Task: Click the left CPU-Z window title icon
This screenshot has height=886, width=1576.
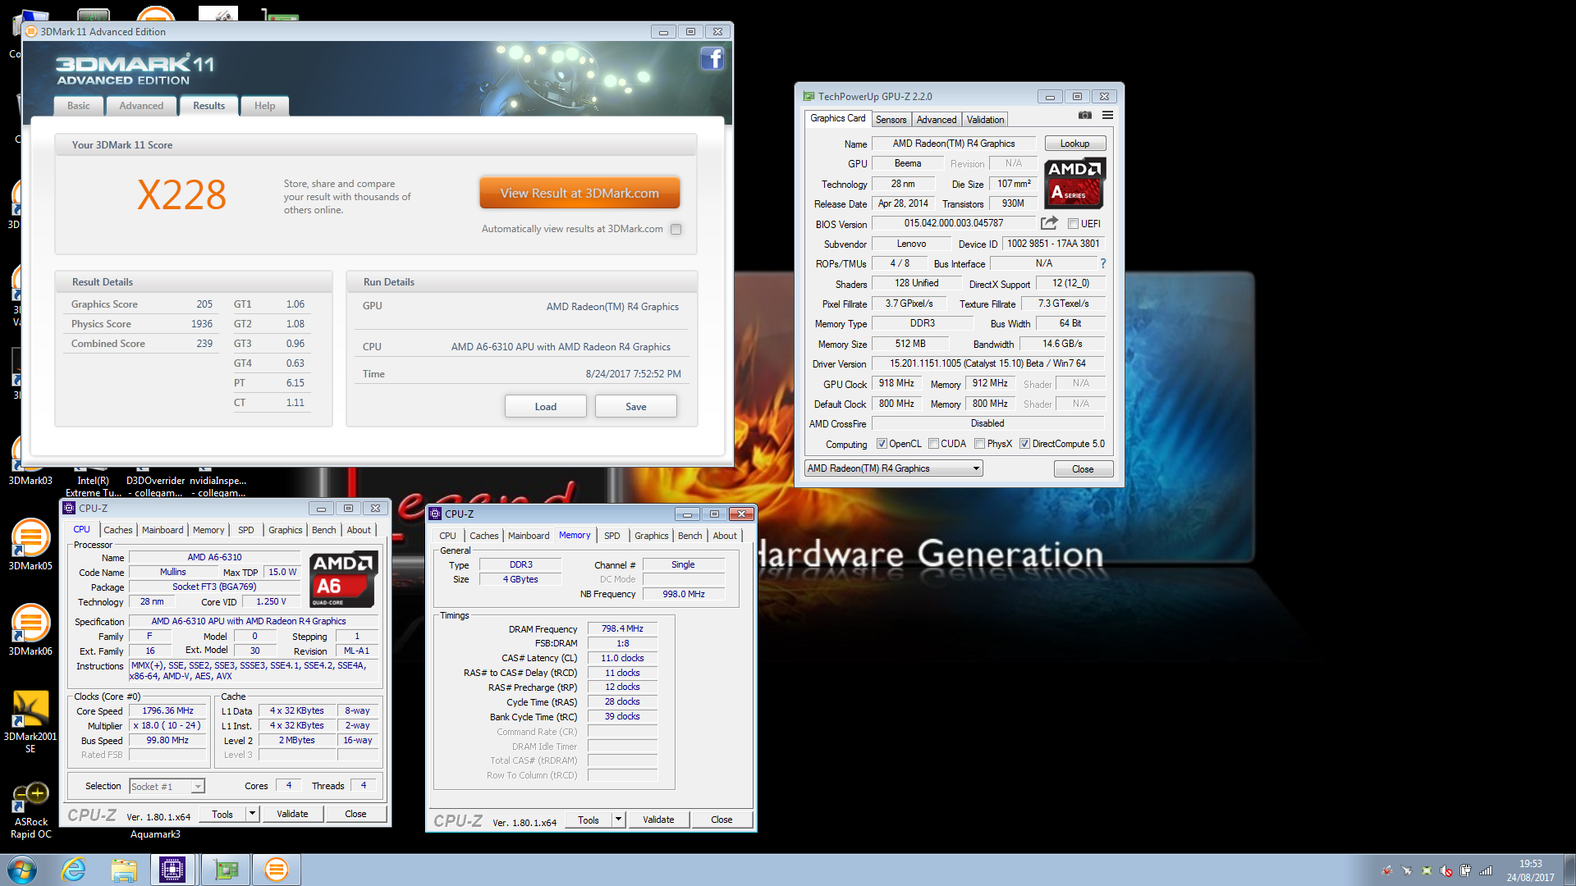Action: [x=69, y=508]
